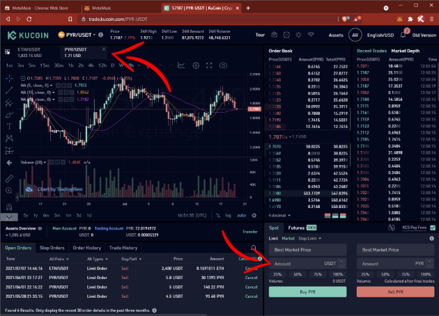Toggle auto scale on the chart
The image size is (439, 316).
point(241,215)
